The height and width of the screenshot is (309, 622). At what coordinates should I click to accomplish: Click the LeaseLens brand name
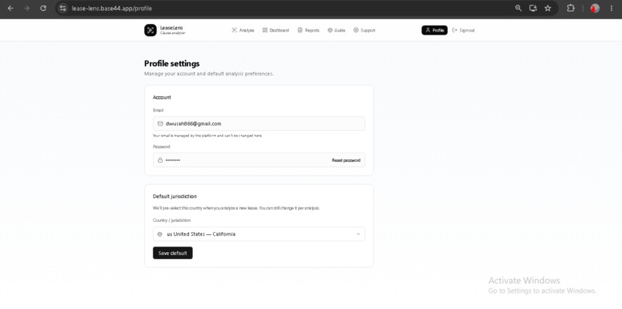pyautogui.click(x=171, y=29)
